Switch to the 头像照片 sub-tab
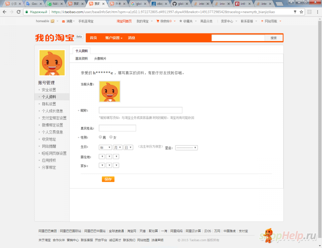Viewport: 322px width, 248px height. pos(100,58)
